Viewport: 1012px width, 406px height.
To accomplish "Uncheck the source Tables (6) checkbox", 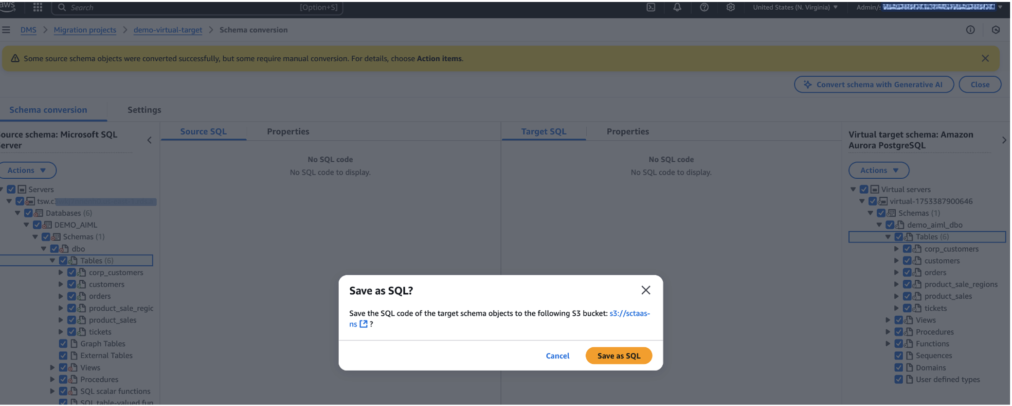I will 63,260.
